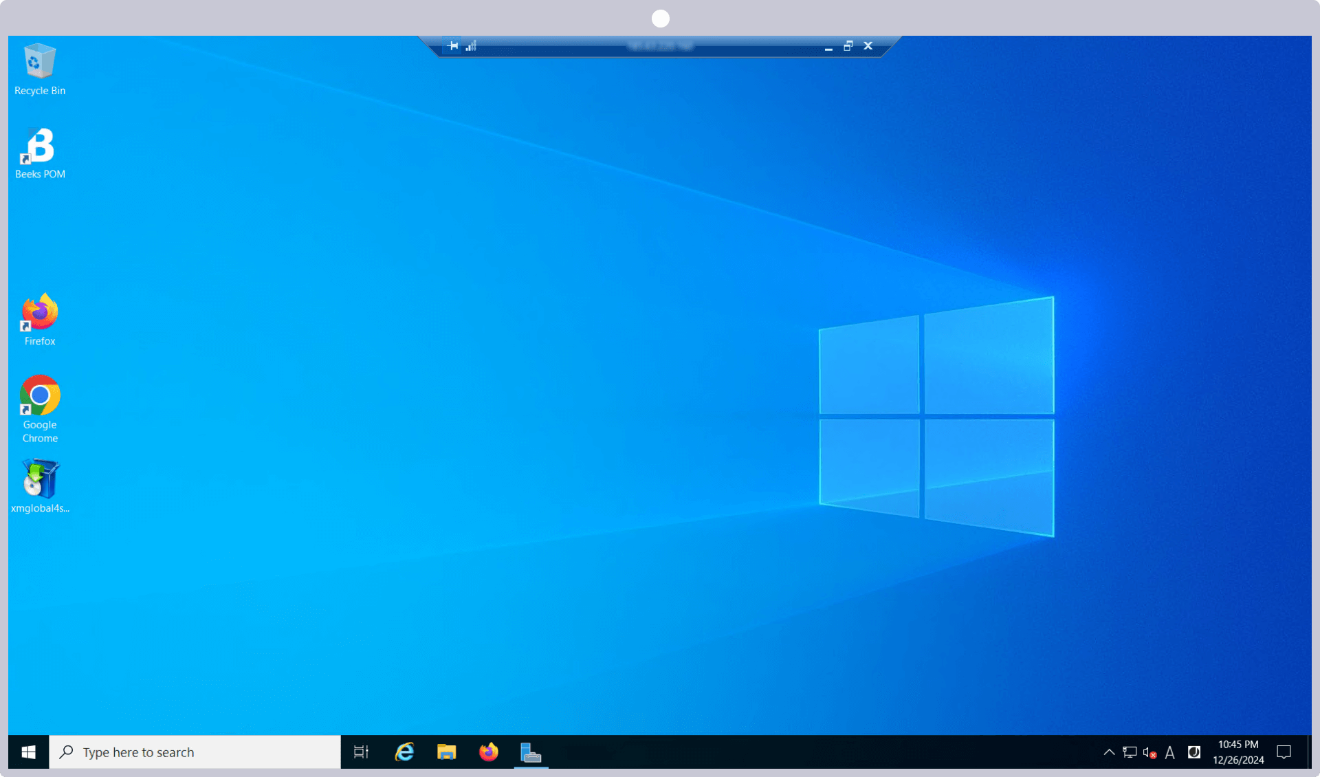Image resolution: width=1320 pixels, height=777 pixels.
Task: Open the clock and date flyout
Action: coord(1238,752)
